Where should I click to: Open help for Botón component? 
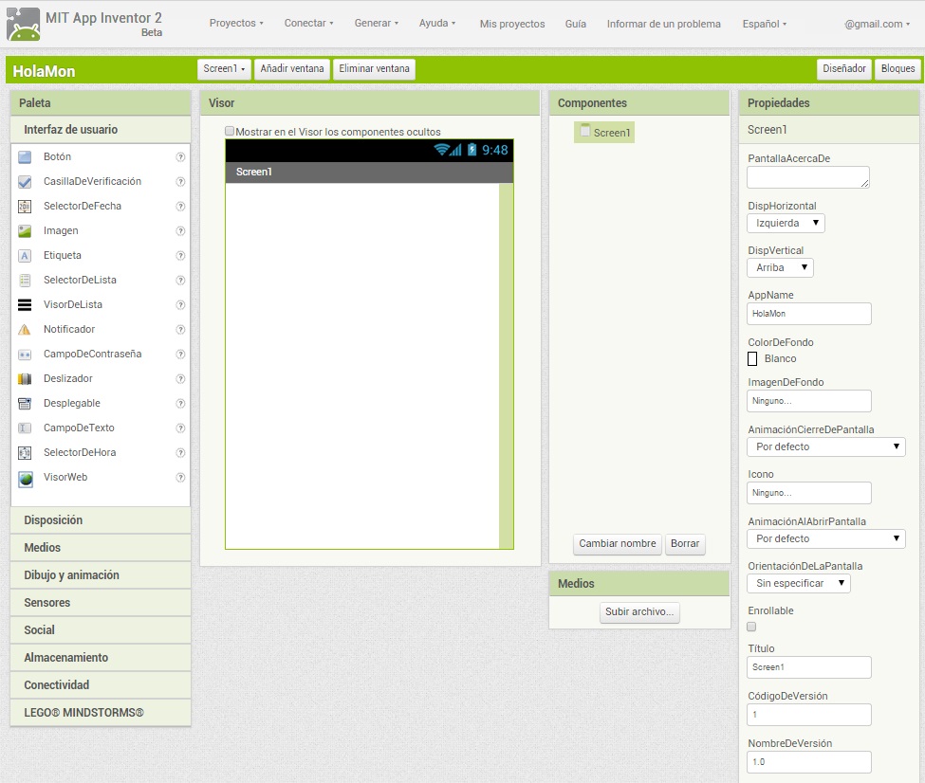click(x=180, y=156)
